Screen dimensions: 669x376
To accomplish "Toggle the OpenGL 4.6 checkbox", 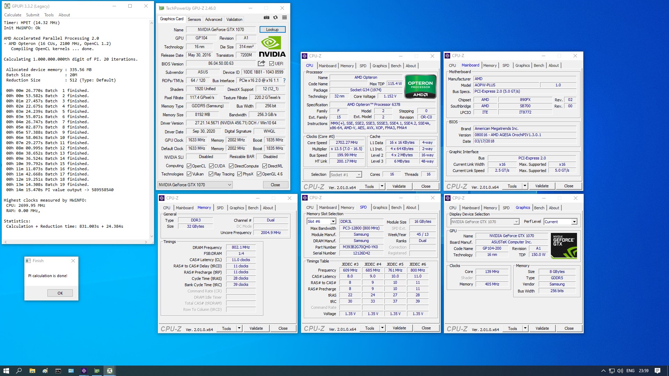I will pos(259,174).
